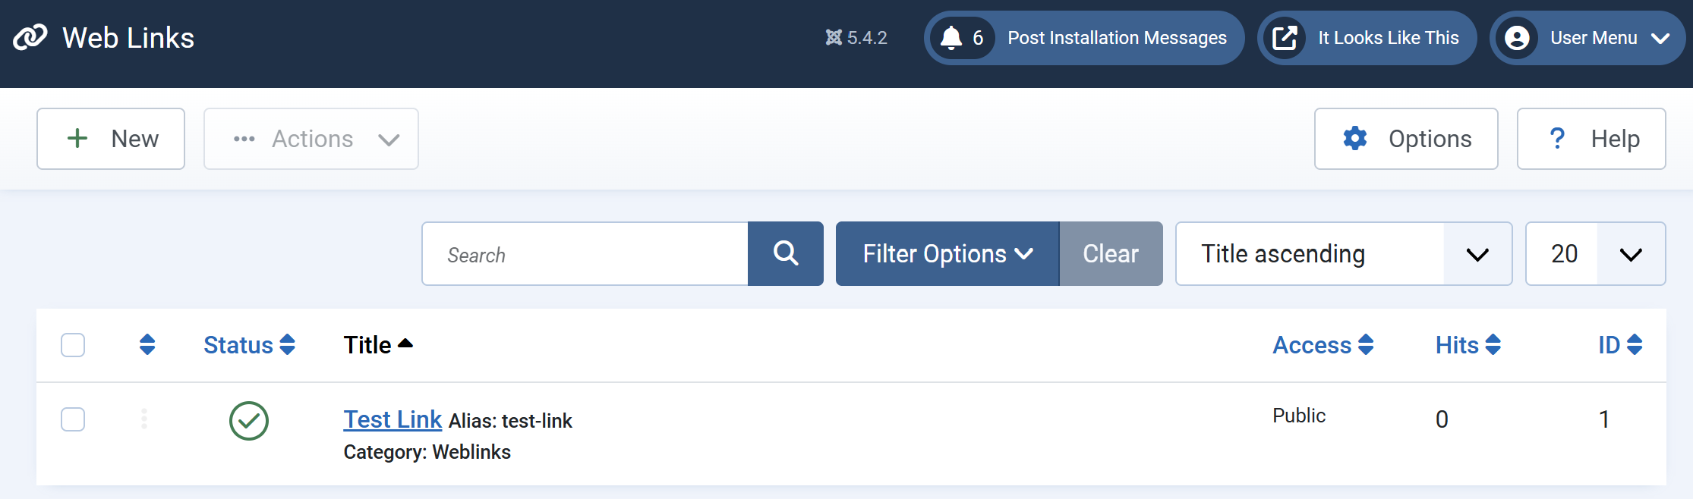Sort by the ordering arrows column header
This screenshot has width=1693, height=499.
coord(147,344)
